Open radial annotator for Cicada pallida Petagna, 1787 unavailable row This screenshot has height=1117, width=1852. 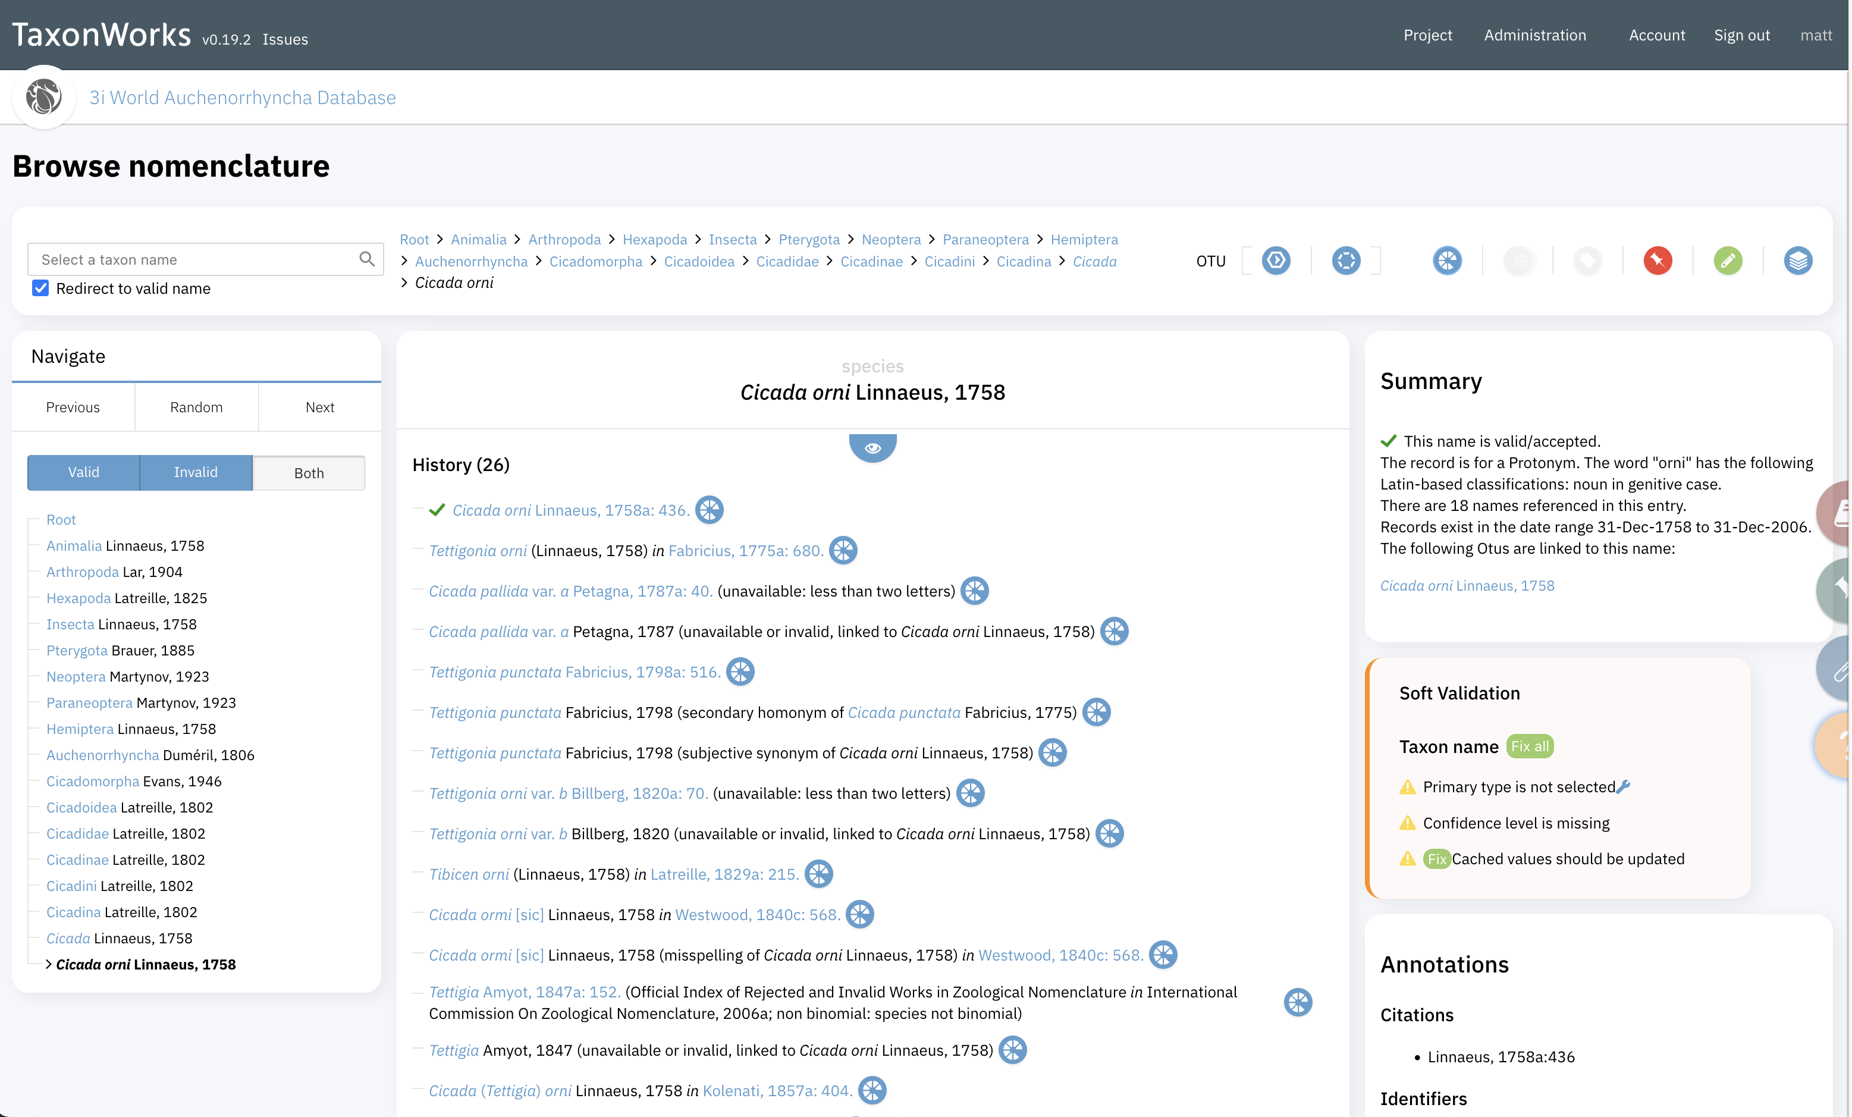[x=1114, y=632]
